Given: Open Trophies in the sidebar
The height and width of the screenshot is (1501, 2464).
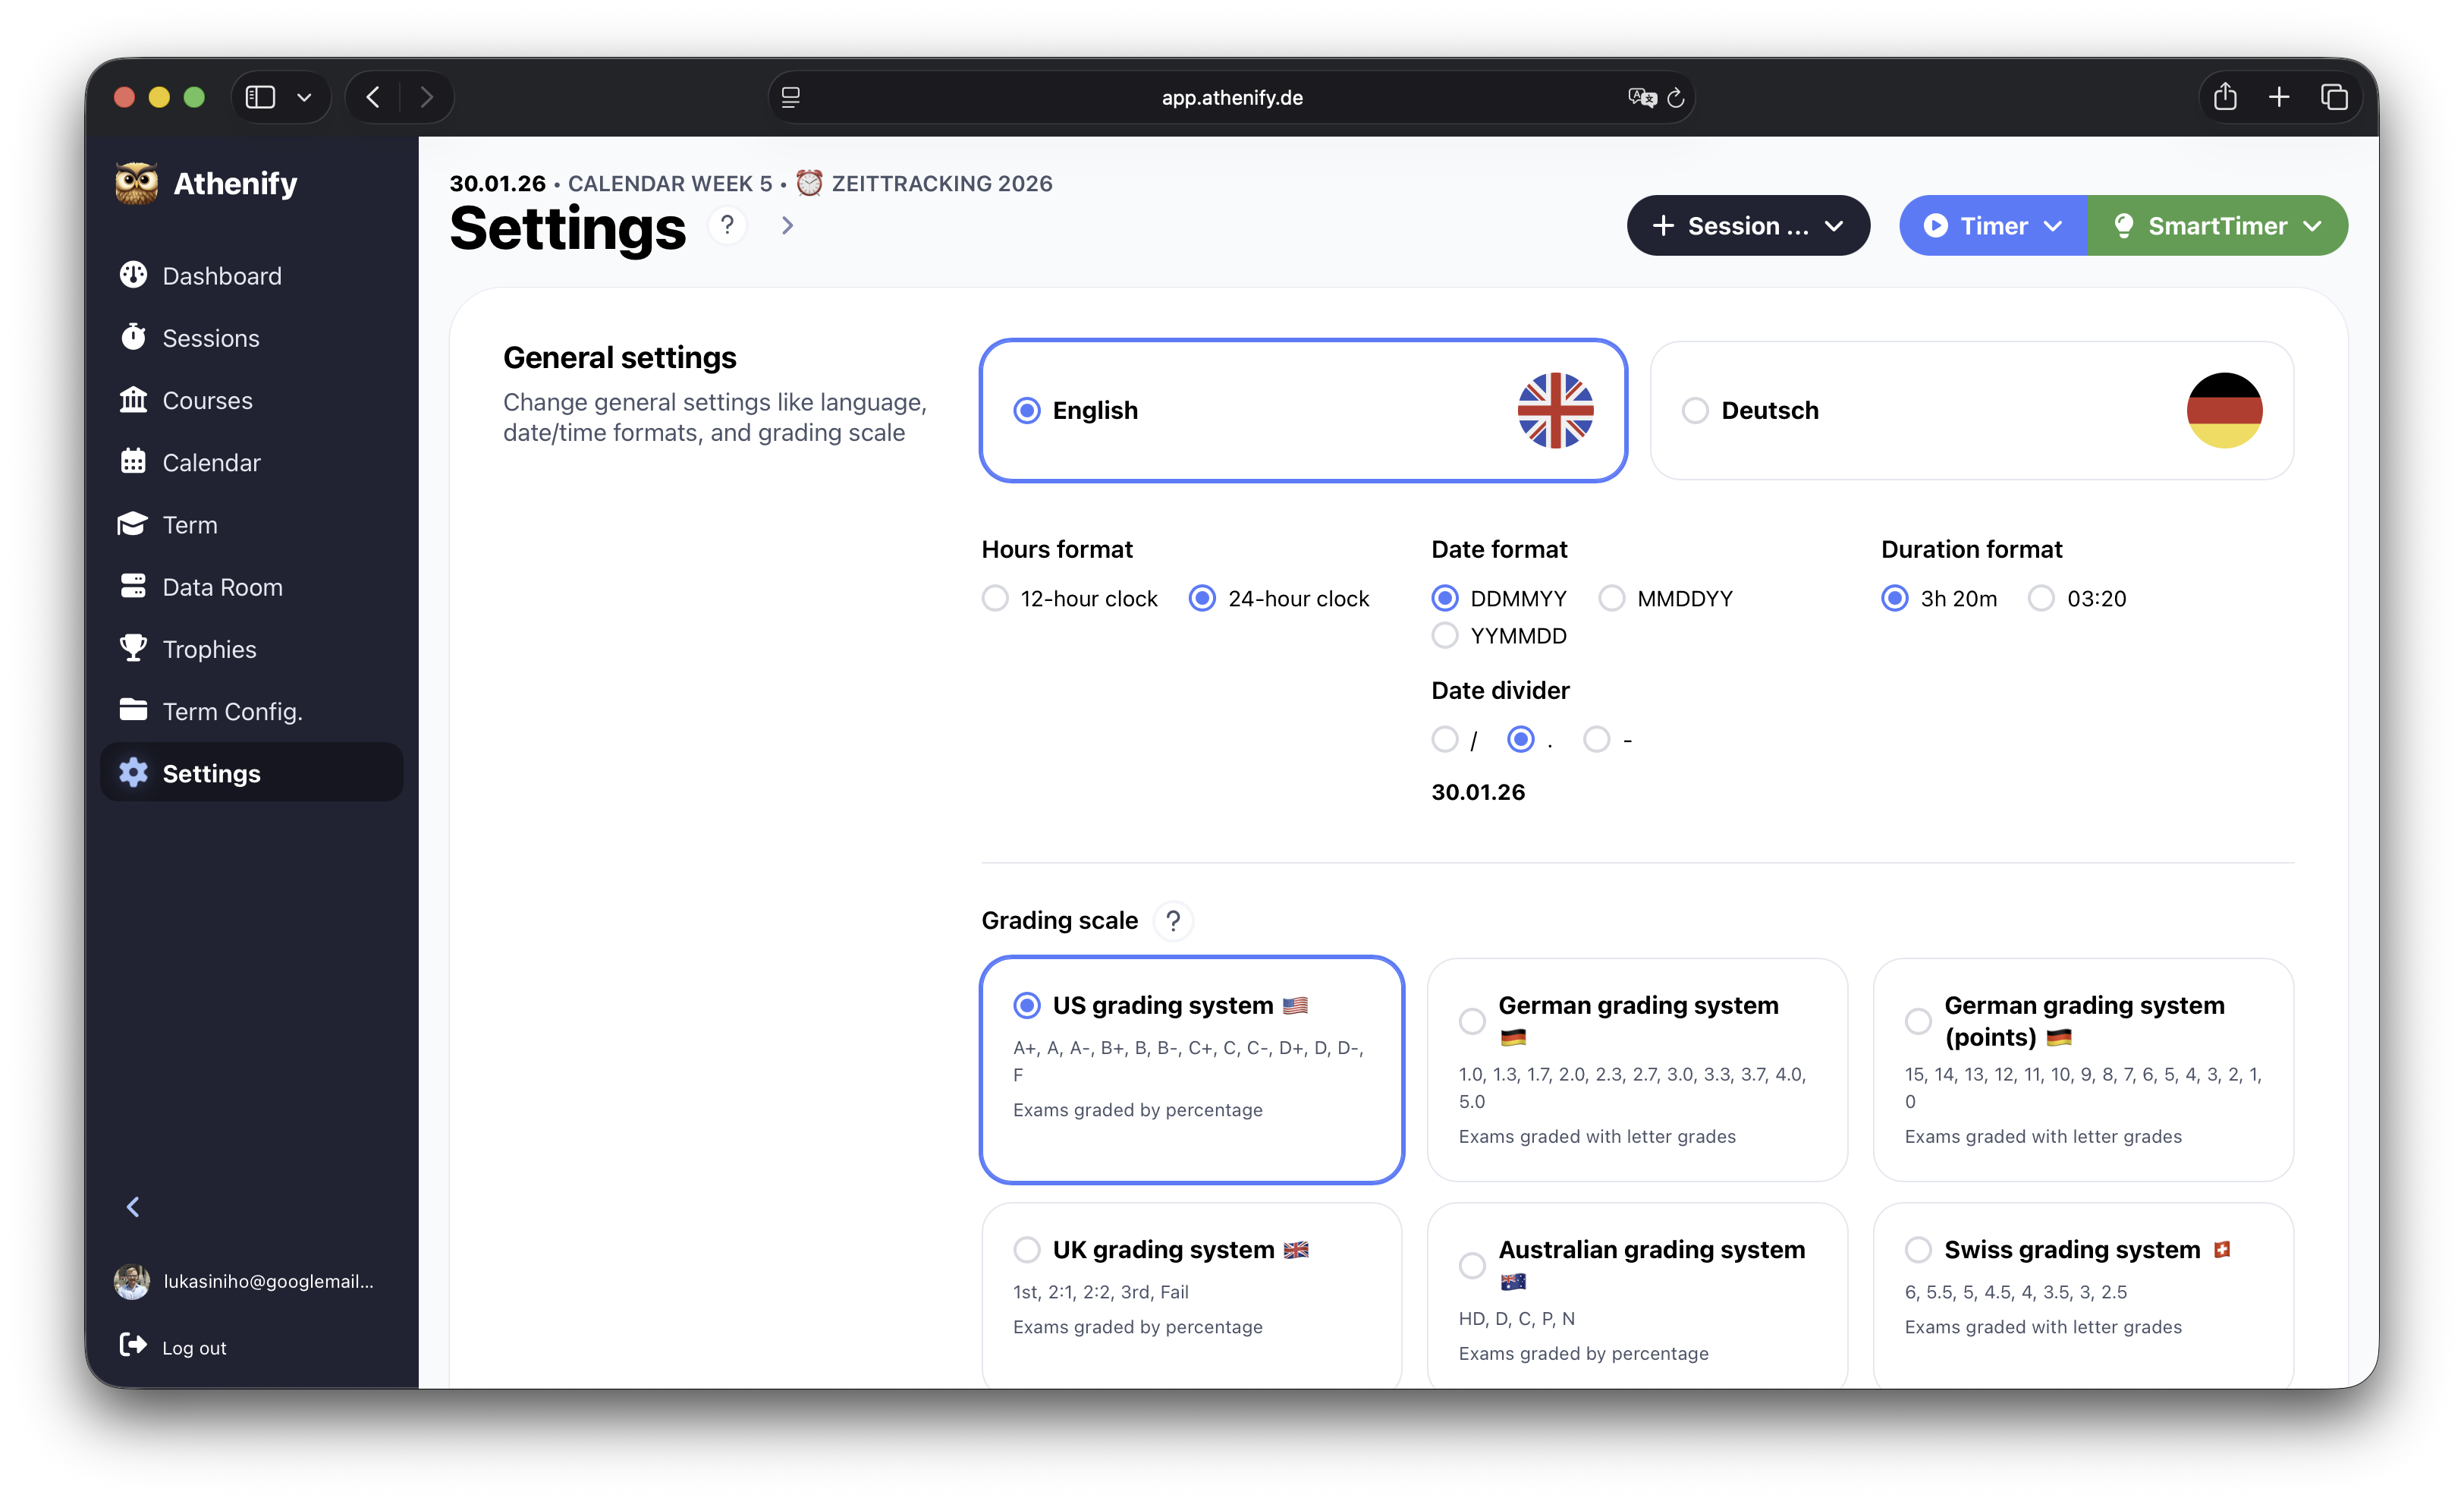Looking at the screenshot, I should [x=209, y=649].
